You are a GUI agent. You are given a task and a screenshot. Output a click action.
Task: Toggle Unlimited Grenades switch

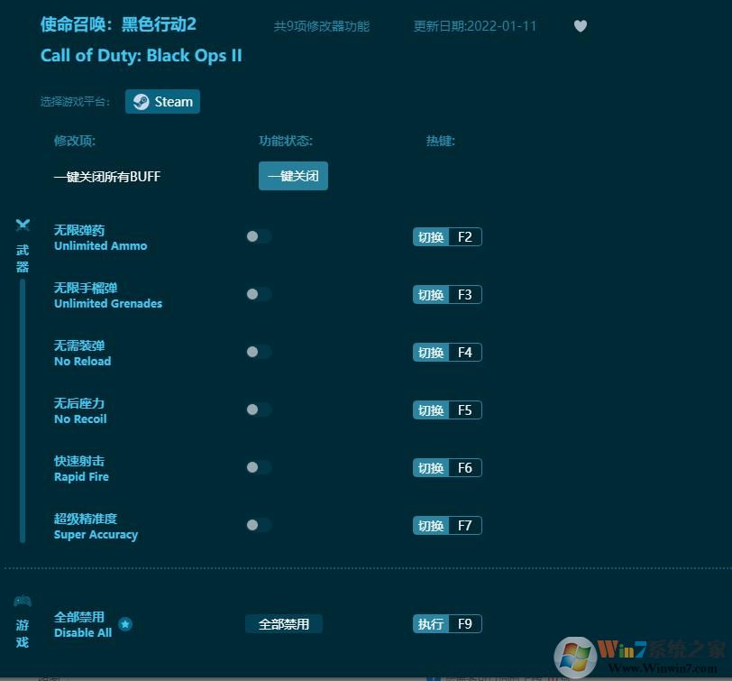[259, 294]
